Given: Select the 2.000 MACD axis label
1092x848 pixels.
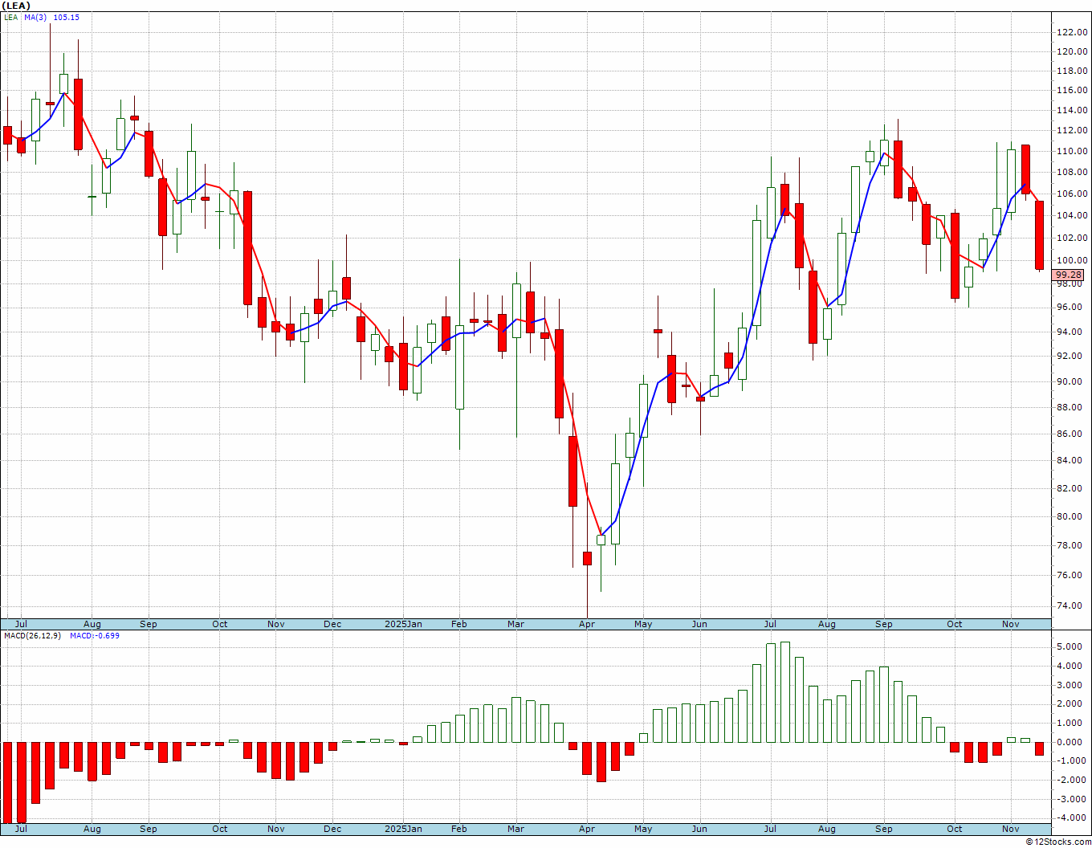Looking at the screenshot, I should [x=1070, y=703].
